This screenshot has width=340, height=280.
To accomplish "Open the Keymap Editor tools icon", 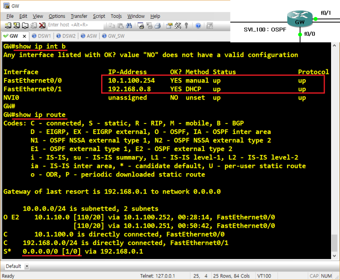I will click(178, 26).
